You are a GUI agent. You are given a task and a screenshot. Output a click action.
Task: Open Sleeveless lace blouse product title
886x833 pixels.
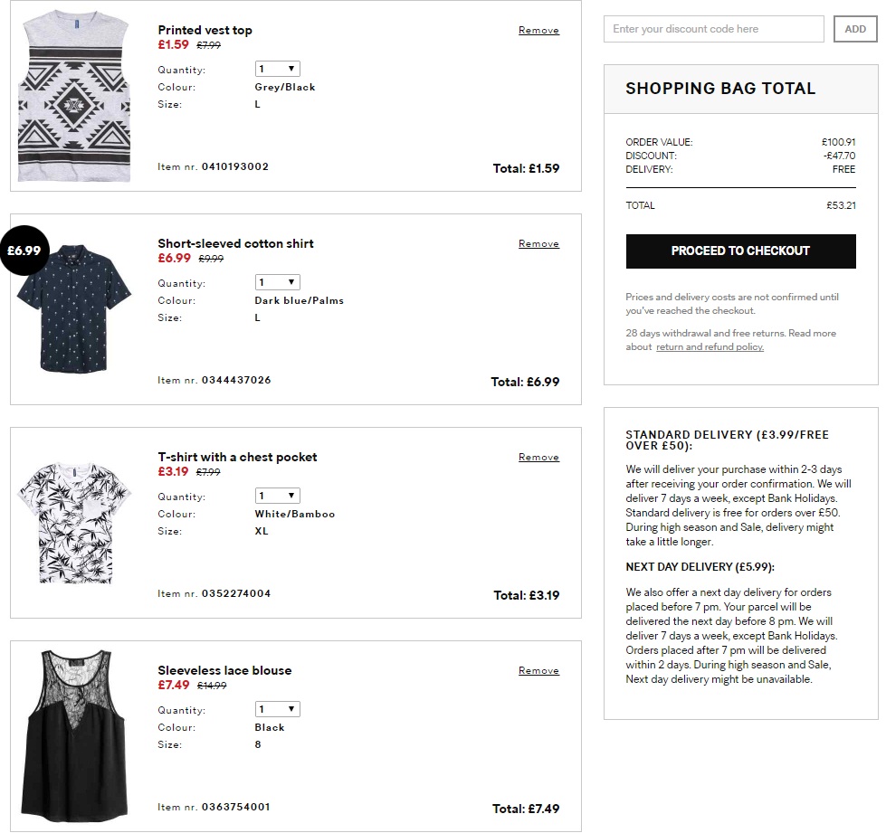pyautogui.click(x=224, y=671)
